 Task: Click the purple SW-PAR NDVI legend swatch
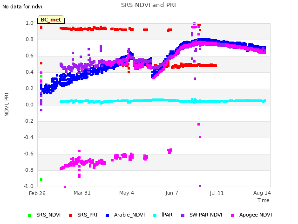[x=183, y=216]
